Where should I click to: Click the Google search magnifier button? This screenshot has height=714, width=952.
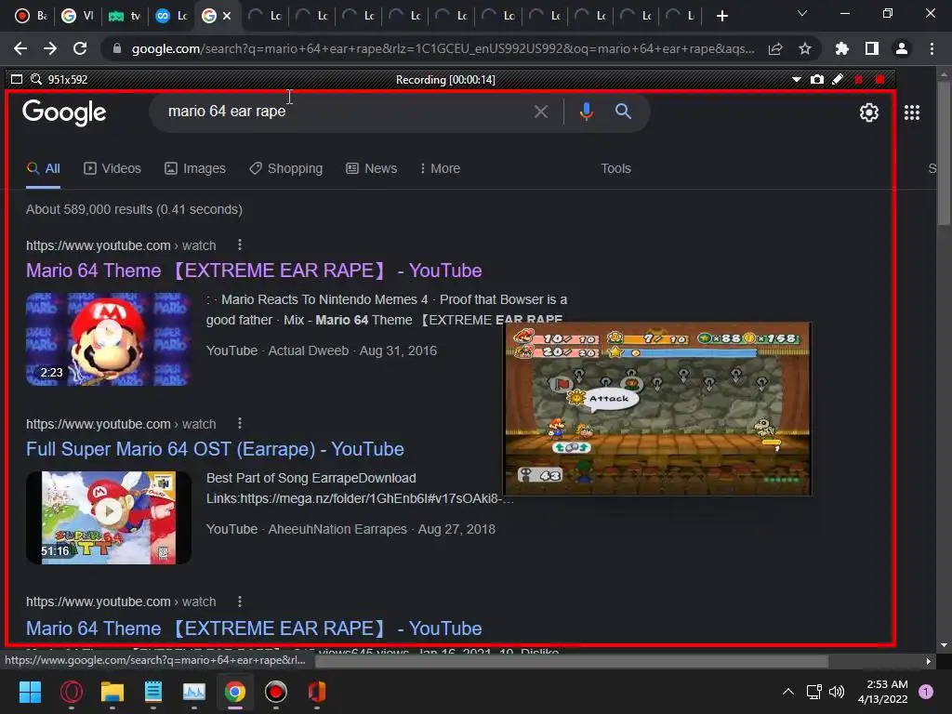tap(623, 112)
